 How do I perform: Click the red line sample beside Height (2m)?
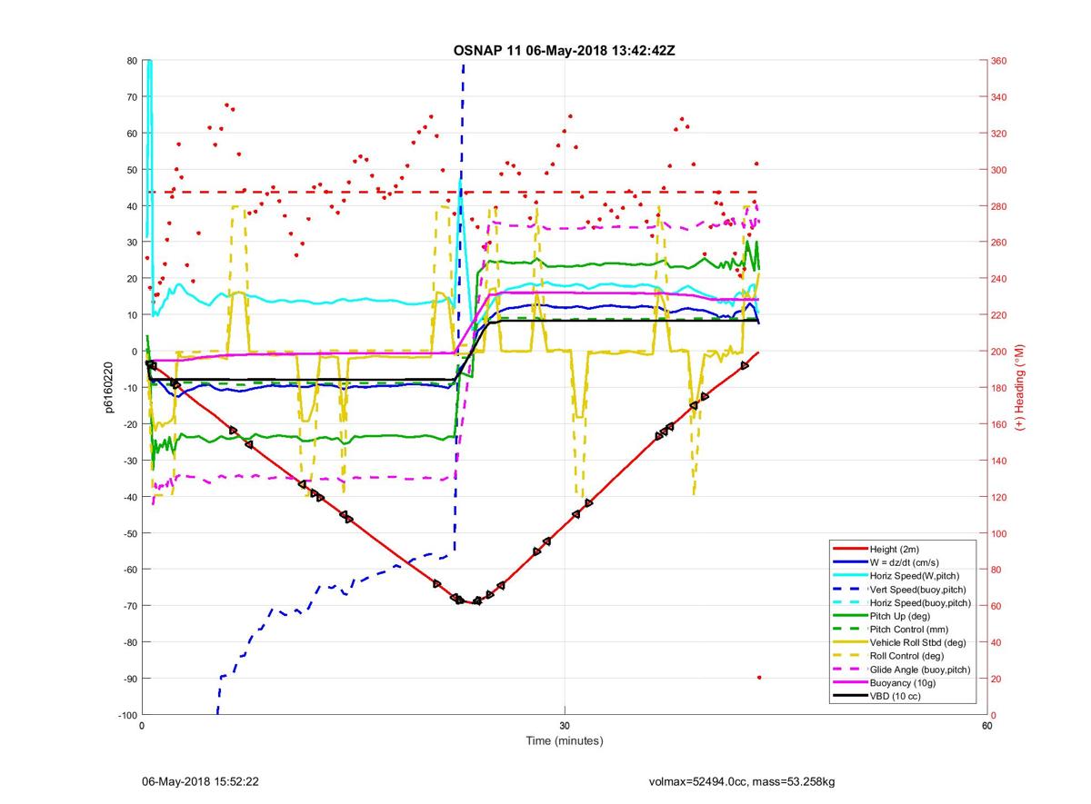click(x=849, y=550)
